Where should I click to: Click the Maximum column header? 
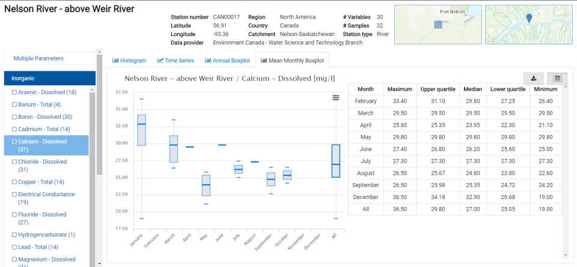coord(400,89)
